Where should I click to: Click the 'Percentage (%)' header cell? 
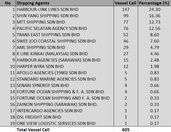pos(153,3)
